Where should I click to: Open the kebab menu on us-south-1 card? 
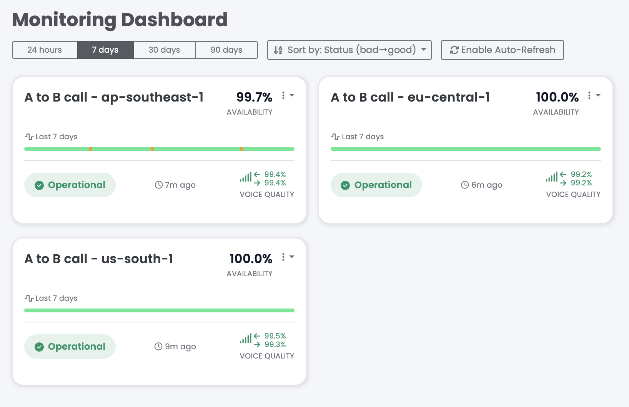(x=283, y=257)
